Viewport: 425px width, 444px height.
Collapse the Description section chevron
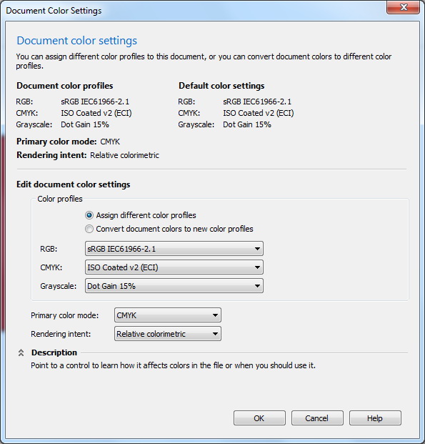point(21,352)
